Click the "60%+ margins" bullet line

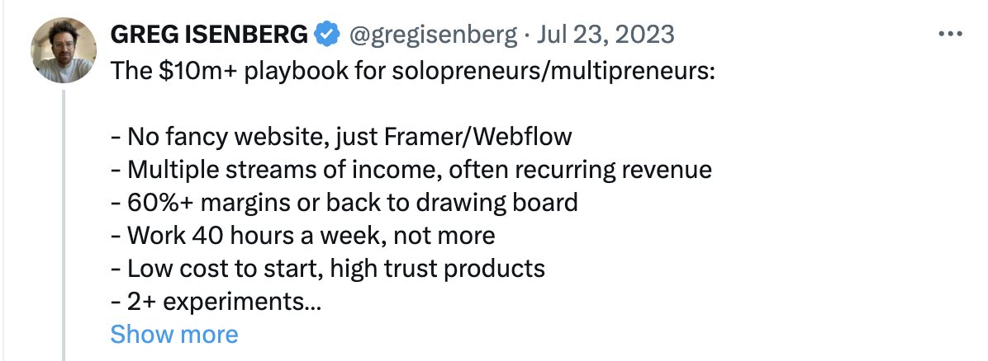(343, 202)
